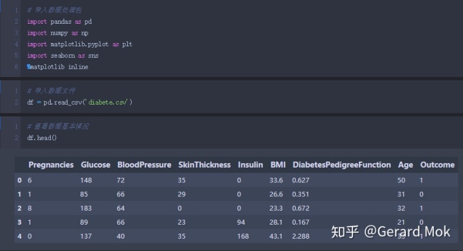Select the matplotlib.pyplot import line
The image size is (463, 251).
80,44
